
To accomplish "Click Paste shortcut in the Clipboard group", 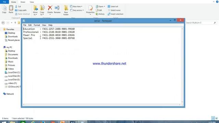I will [22, 14].
